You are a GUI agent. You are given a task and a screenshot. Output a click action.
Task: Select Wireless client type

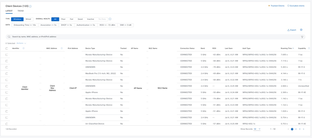pos(17,19)
